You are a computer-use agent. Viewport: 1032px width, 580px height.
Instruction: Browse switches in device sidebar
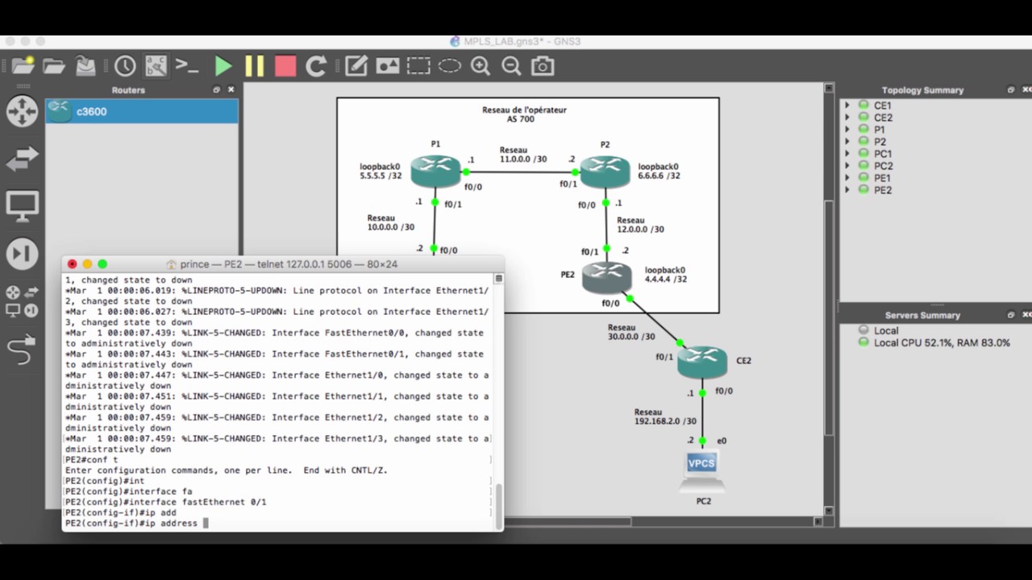[x=22, y=159]
